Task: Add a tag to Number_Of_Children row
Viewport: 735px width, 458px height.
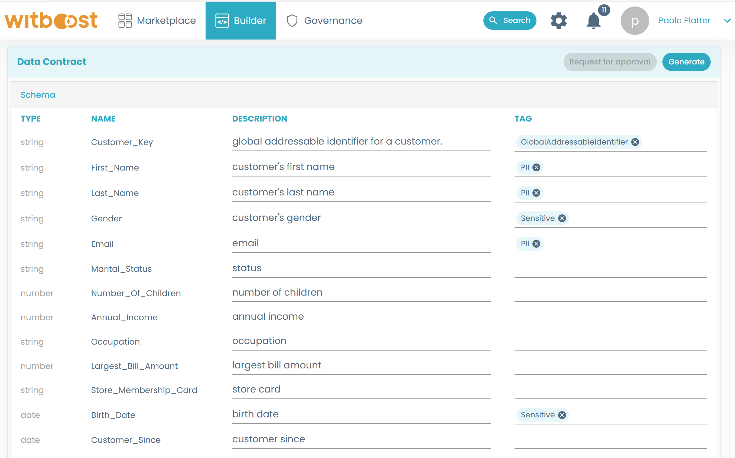Action: click(611, 293)
